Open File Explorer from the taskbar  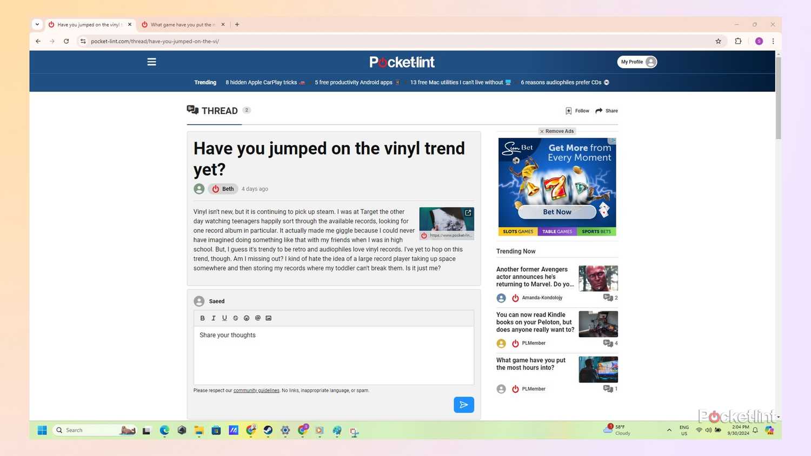pyautogui.click(x=199, y=431)
